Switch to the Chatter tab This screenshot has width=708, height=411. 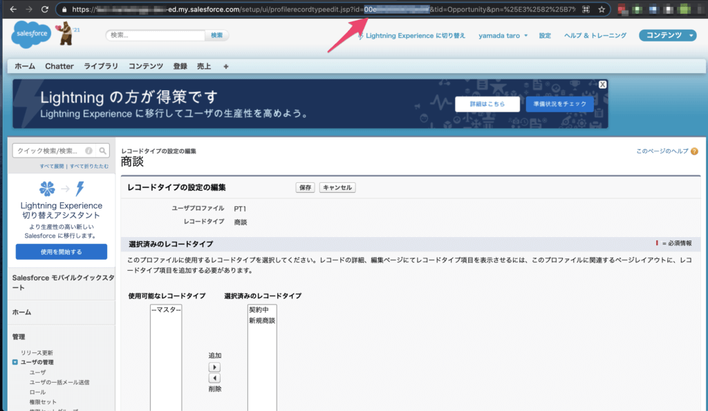(x=59, y=66)
